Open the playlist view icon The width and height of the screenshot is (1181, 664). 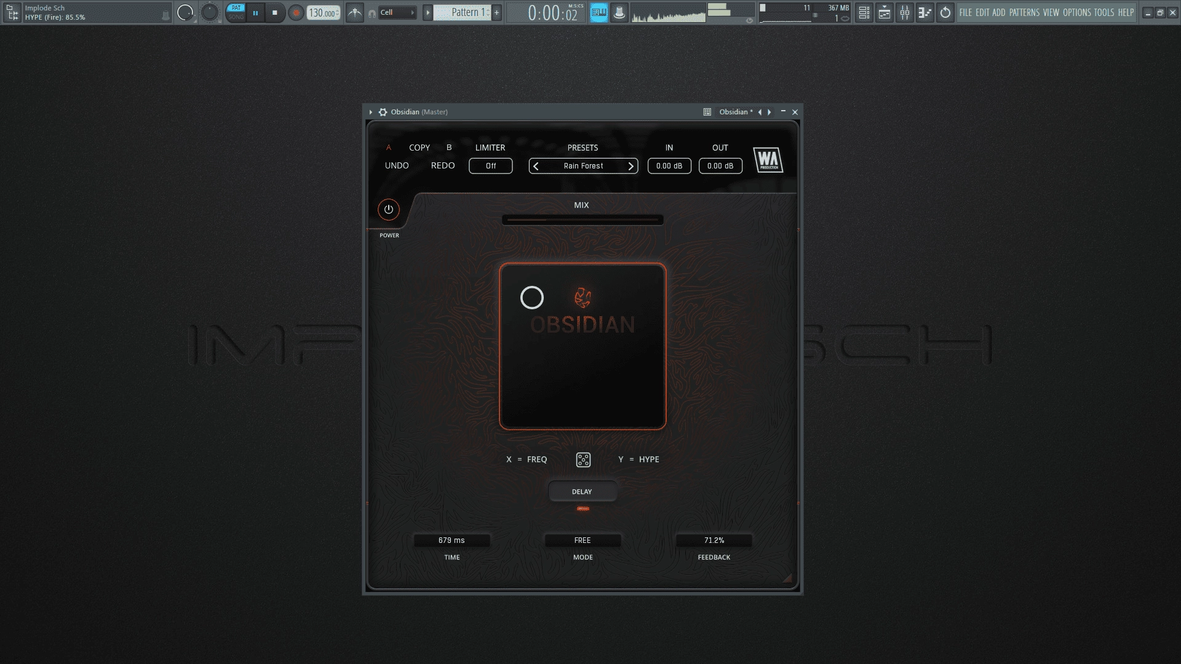click(885, 12)
